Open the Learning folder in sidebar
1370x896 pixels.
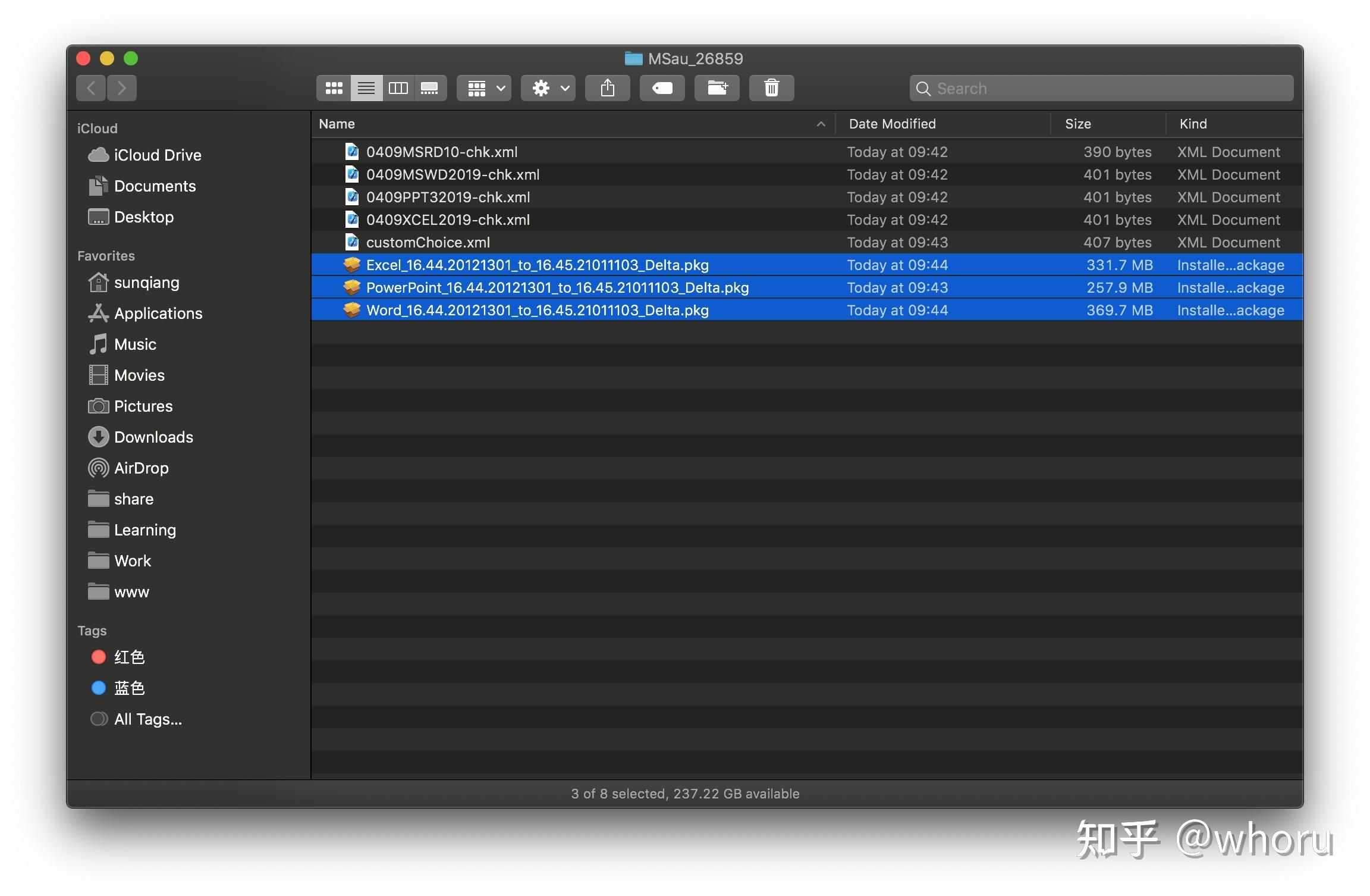coord(132,530)
